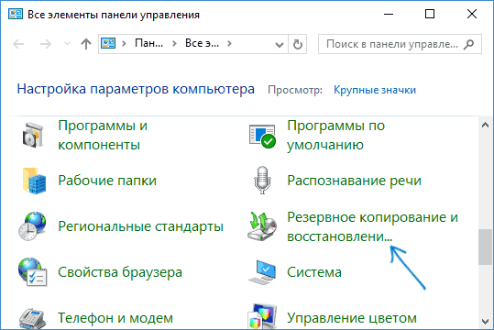
Task: Open 'Программы и компоненты' link
Action: pos(103,136)
